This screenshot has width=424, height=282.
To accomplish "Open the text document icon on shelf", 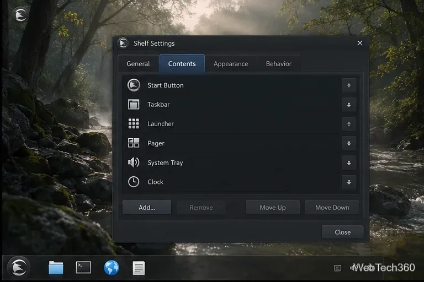I will pyautogui.click(x=139, y=268).
